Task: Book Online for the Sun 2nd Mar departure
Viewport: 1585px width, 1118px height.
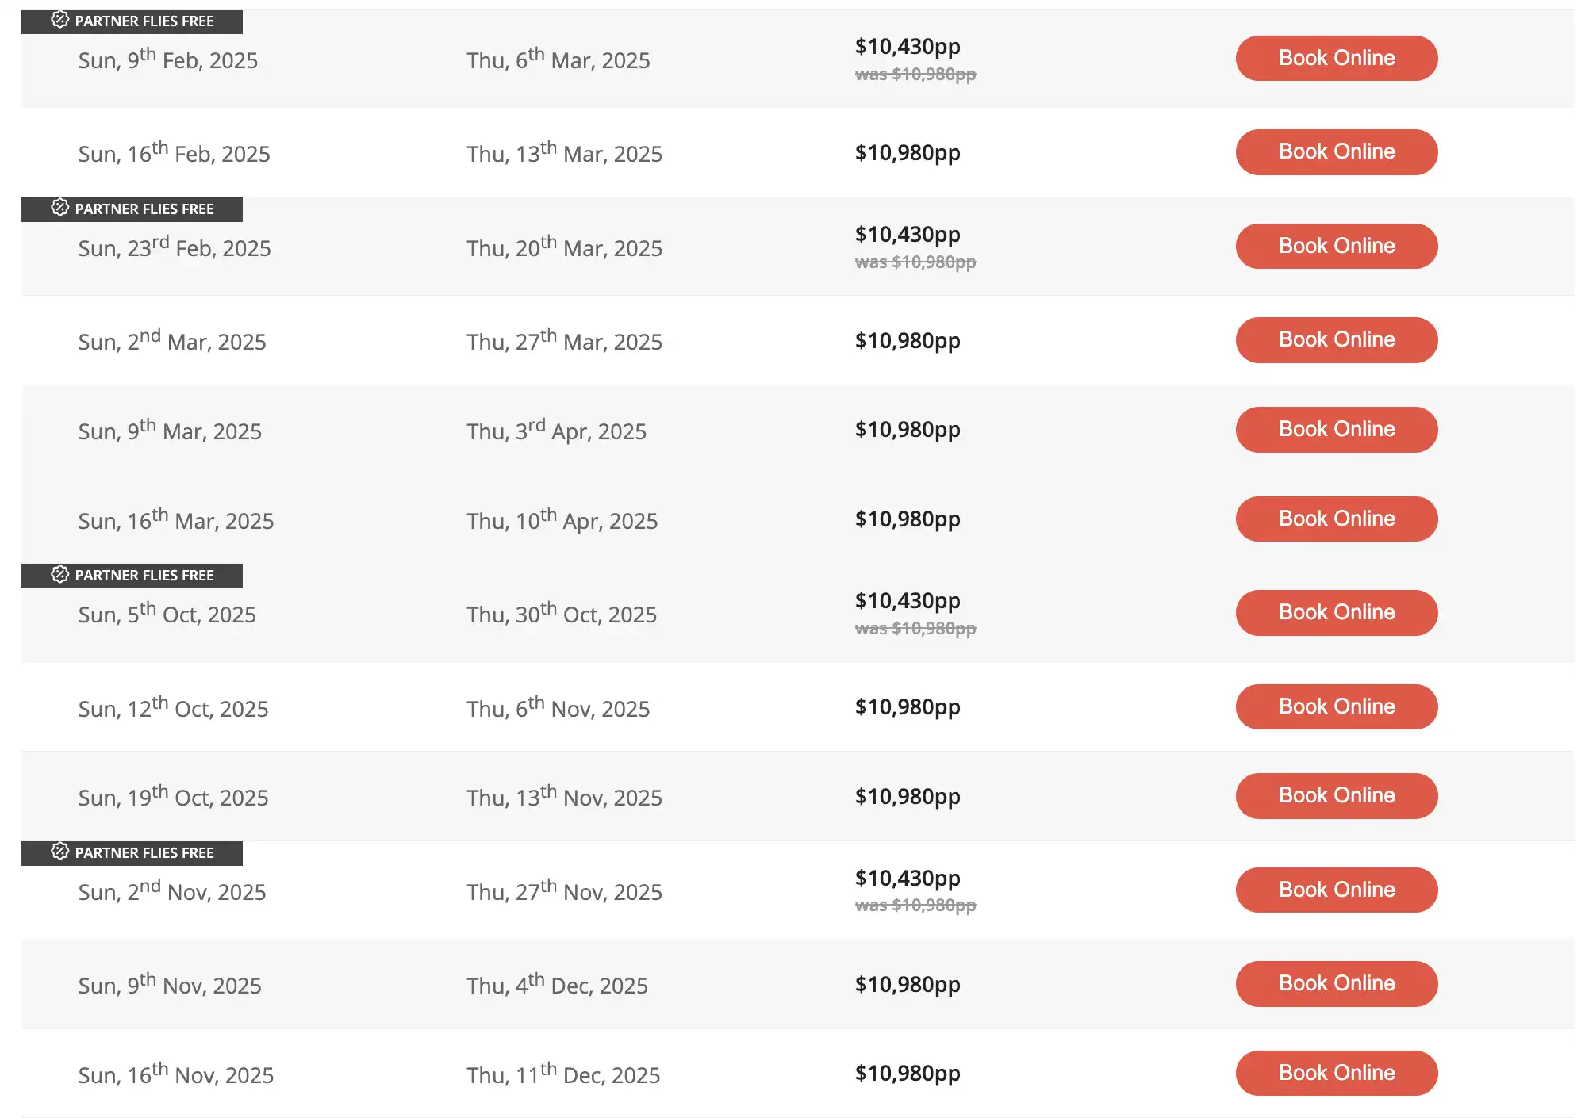Action: click(1336, 339)
